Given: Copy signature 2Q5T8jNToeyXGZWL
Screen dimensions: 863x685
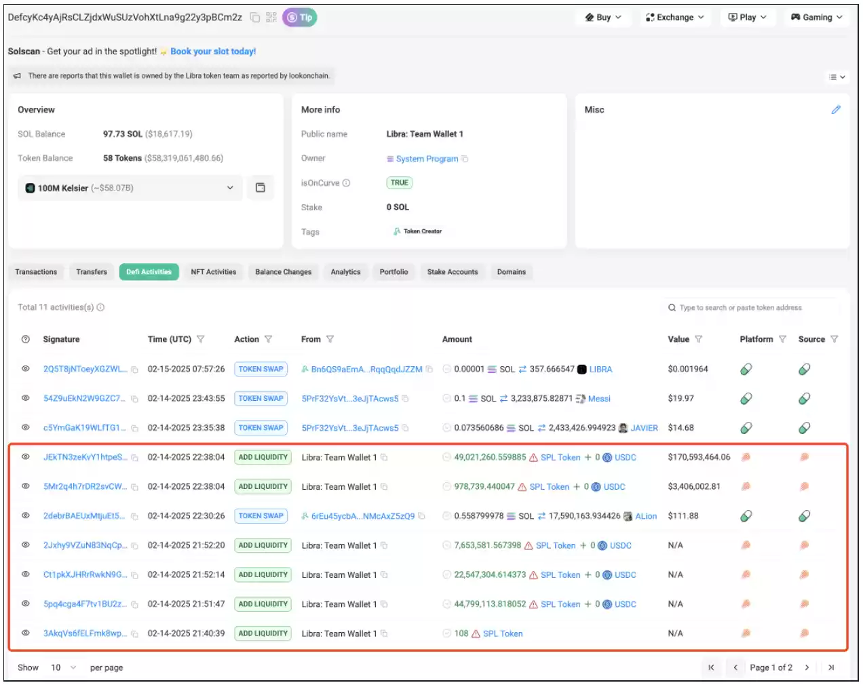Looking at the screenshot, I should pyautogui.click(x=135, y=370).
